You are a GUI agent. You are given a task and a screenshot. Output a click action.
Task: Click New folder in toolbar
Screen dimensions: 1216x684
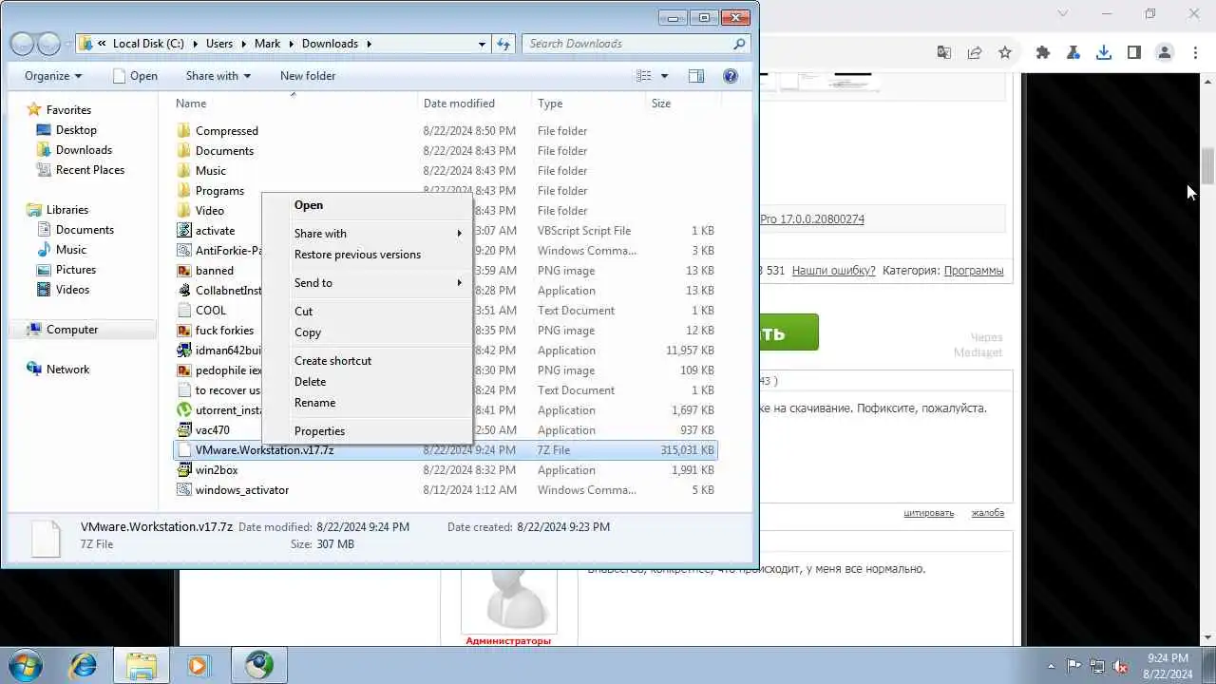(308, 76)
